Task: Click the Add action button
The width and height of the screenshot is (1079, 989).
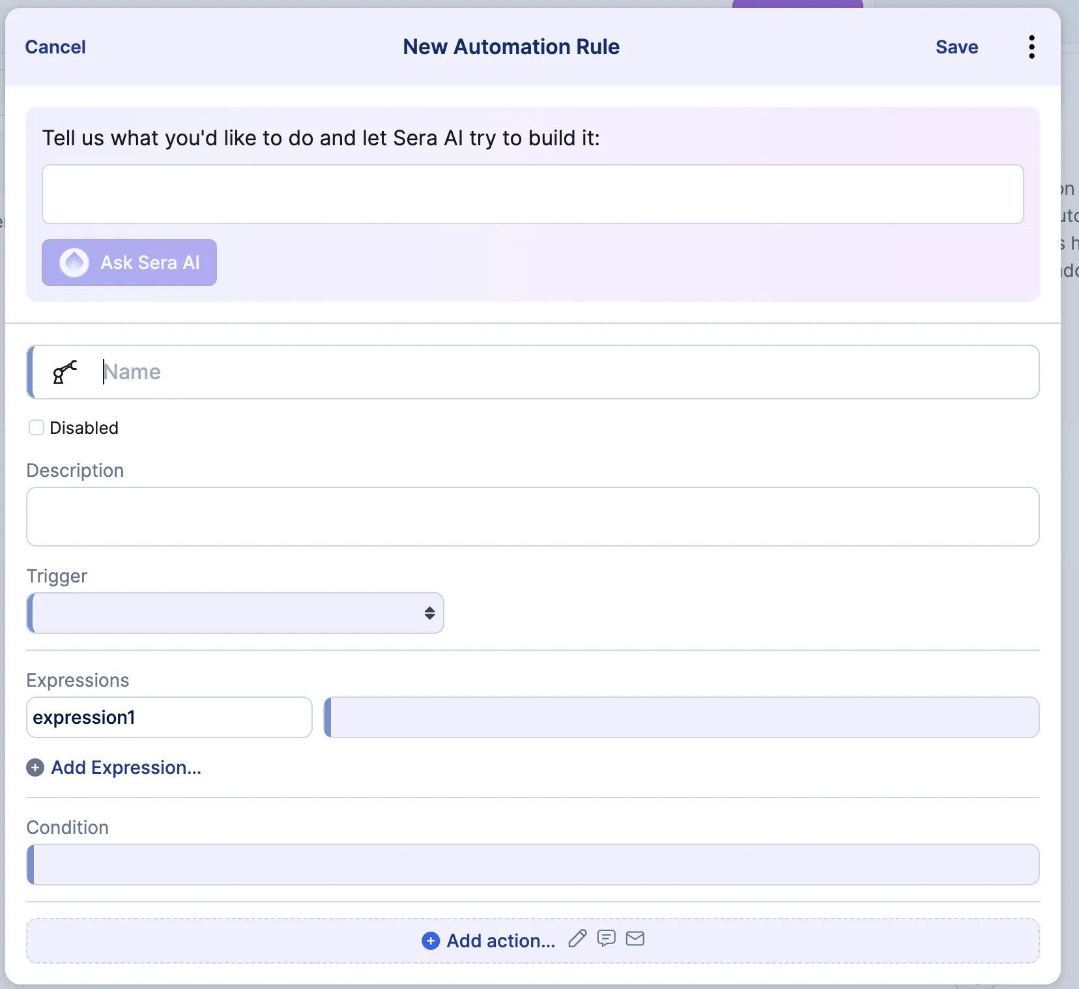Action: (500, 941)
